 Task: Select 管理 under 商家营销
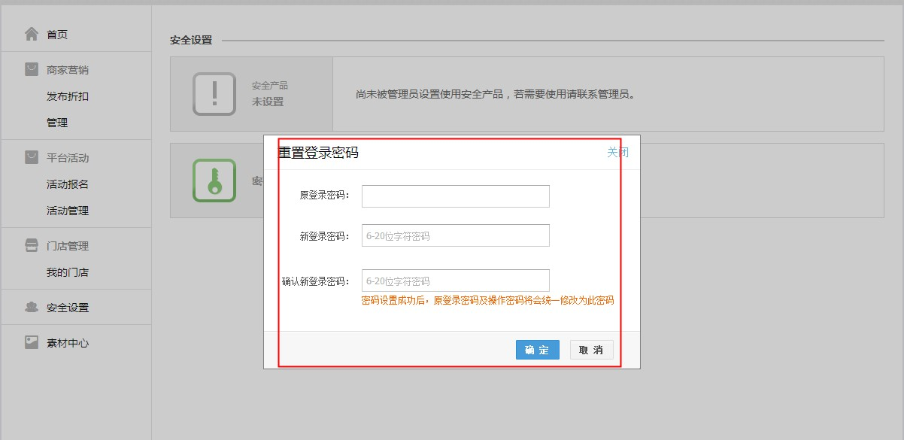[x=57, y=123]
